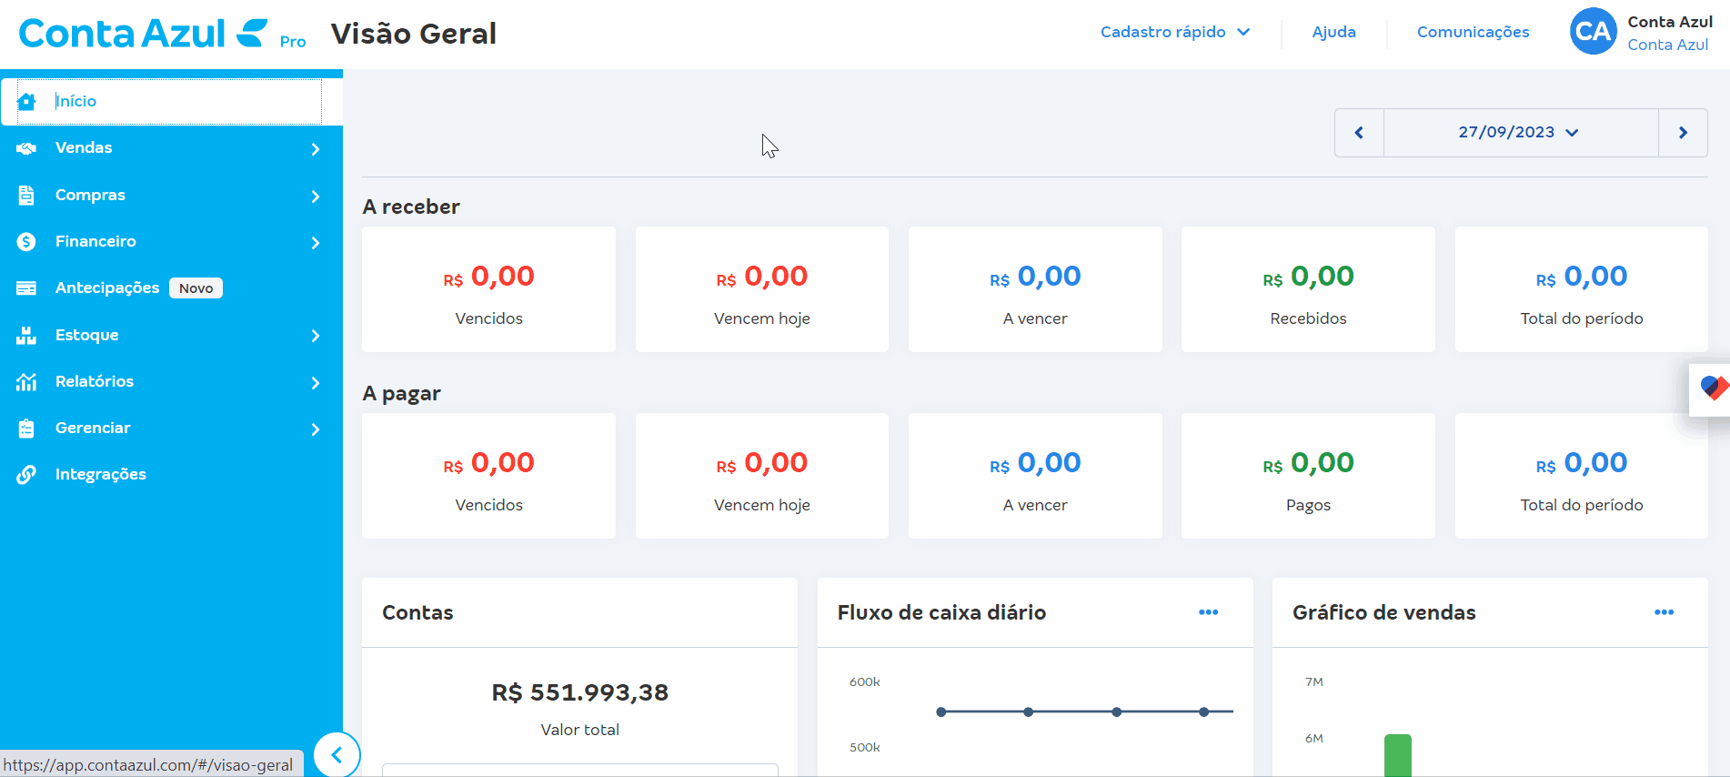Click the Fluxo de caixa diário heading
1730x777 pixels.
point(941,612)
